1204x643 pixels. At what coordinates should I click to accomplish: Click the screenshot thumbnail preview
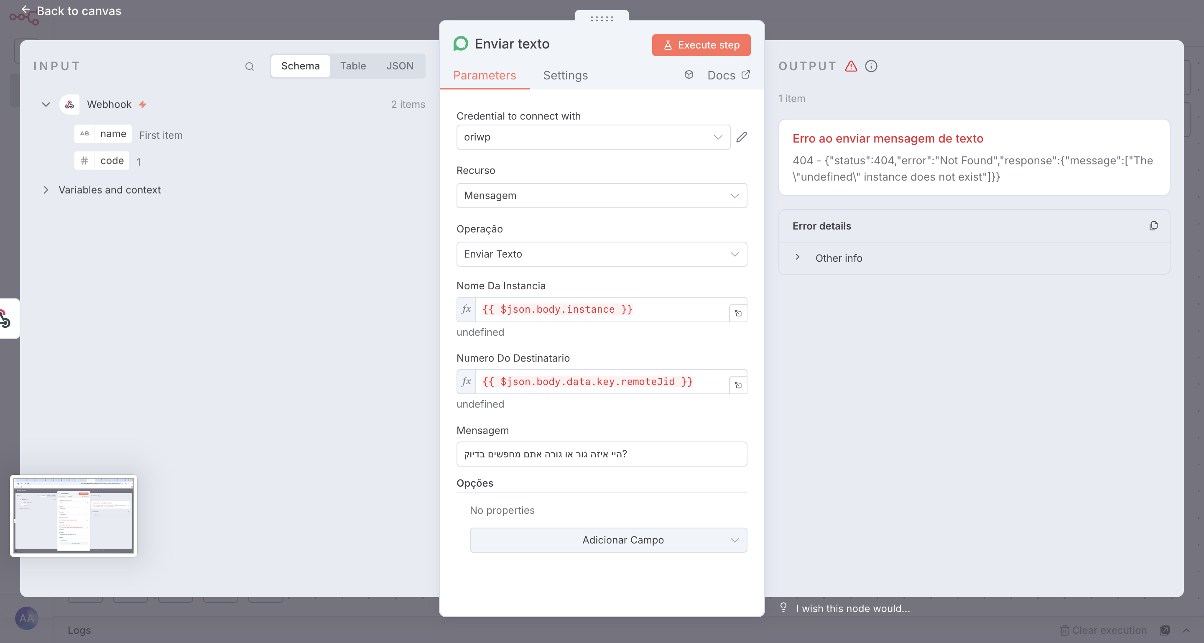[74, 515]
